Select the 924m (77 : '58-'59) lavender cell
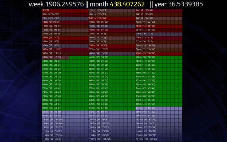This screenshot has height=142, width=227. 159,108
